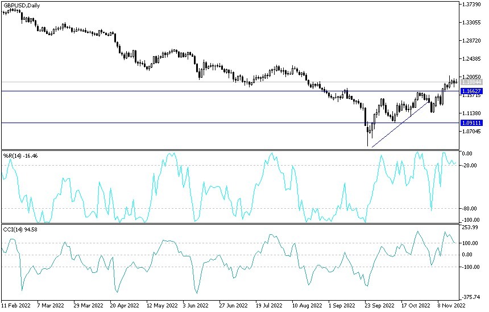
Task: Click the CCI(14) 94.58 indicator label
Action: pyautogui.click(x=20, y=230)
